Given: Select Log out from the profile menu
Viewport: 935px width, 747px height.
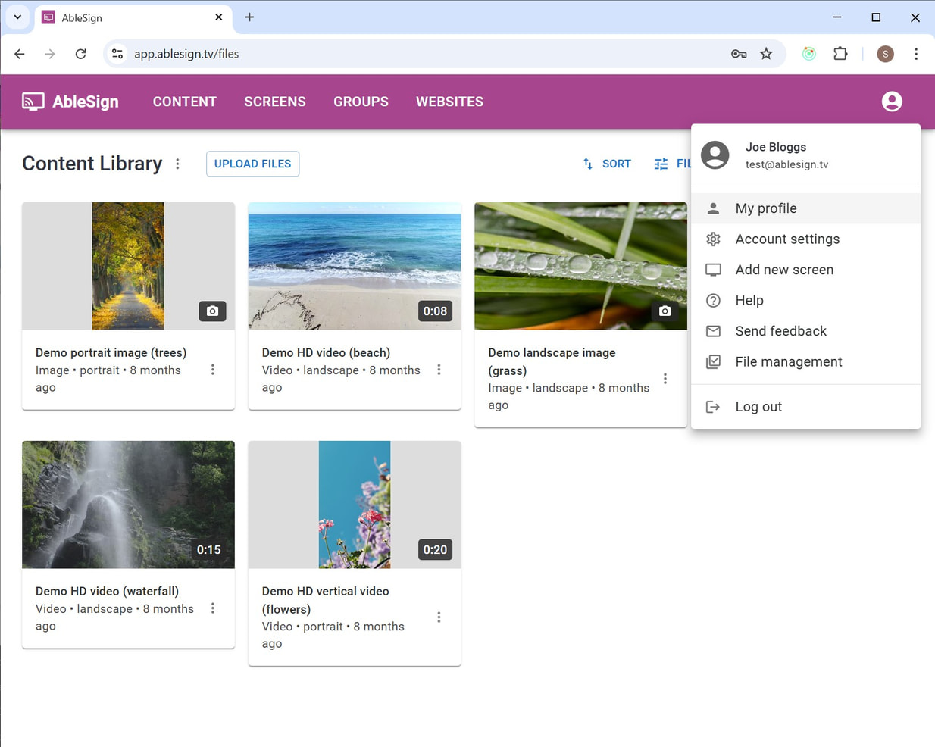Looking at the screenshot, I should click(x=758, y=407).
